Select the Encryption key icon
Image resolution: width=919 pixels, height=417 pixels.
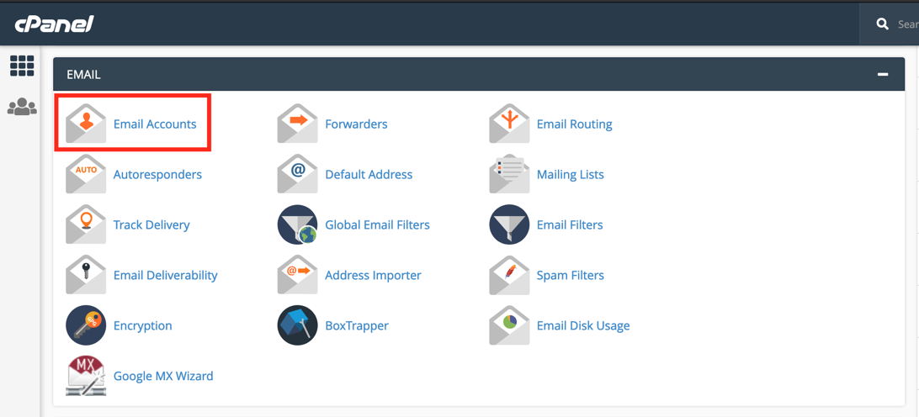86,325
